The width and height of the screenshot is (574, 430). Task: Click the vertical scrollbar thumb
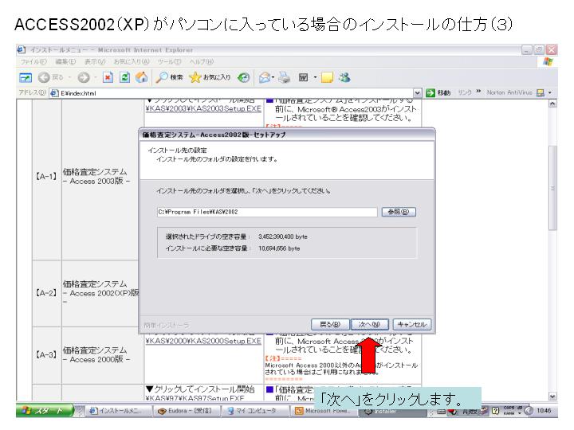(552, 188)
